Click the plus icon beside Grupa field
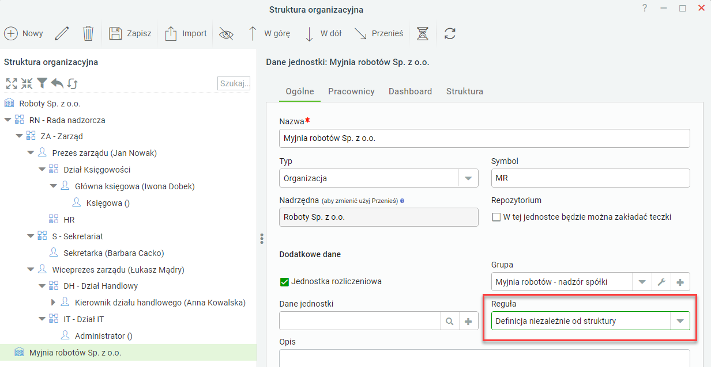 coord(680,282)
